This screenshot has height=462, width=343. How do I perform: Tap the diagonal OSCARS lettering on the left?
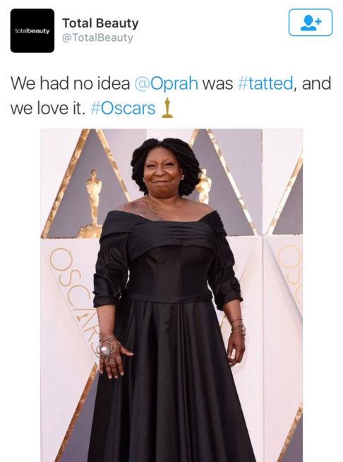(x=75, y=295)
